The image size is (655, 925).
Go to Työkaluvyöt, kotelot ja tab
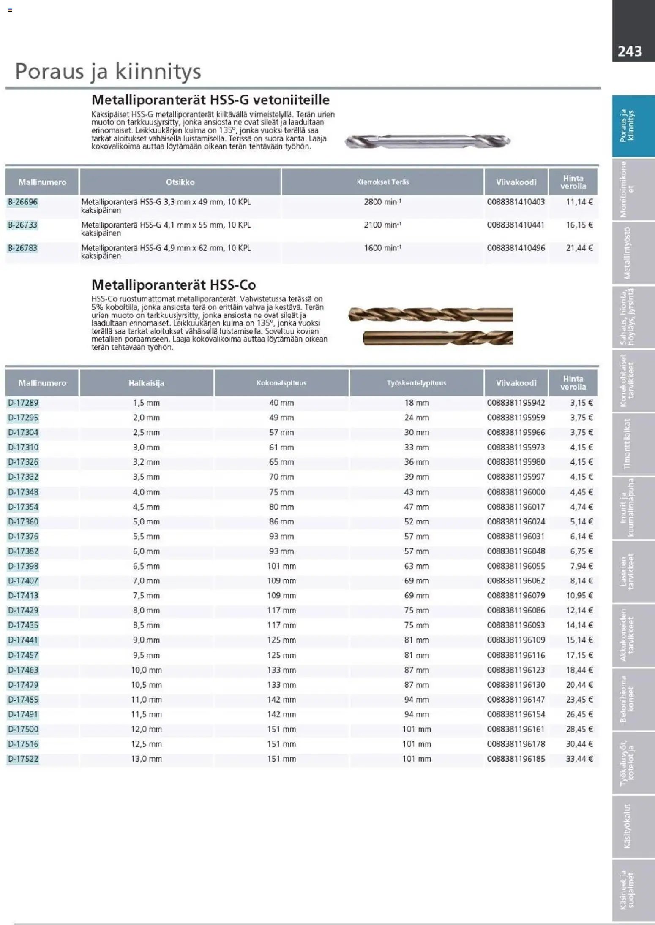click(x=633, y=763)
